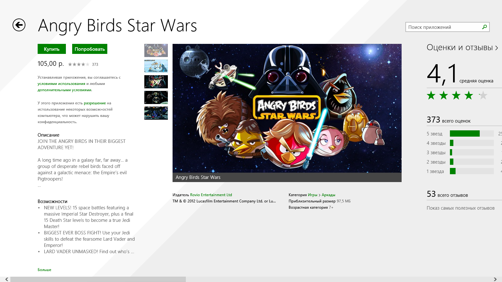Click the large green rating stars
502x282 pixels.
pos(457,95)
